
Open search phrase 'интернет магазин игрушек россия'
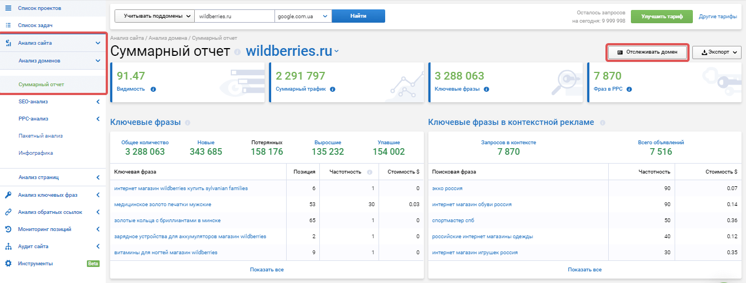pyautogui.click(x=475, y=253)
